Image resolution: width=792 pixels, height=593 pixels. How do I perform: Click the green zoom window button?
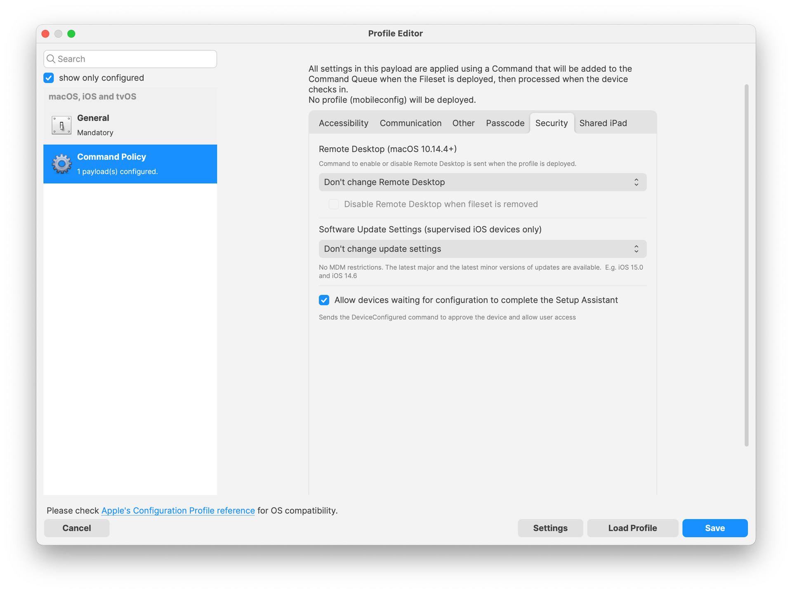tap(71, 34)
